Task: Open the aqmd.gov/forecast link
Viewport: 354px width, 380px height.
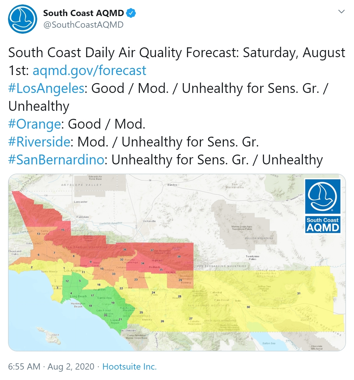Action: 89,71
